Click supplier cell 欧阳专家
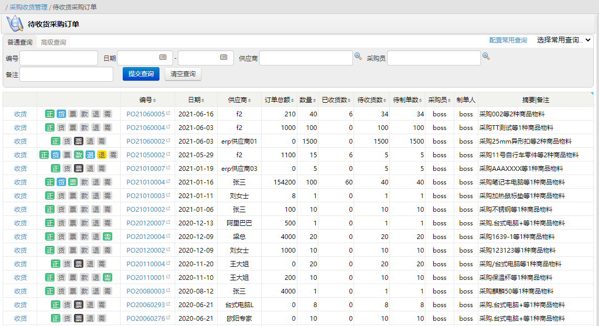The height and width of the screenshot is (326, 599). click(239, 318)
